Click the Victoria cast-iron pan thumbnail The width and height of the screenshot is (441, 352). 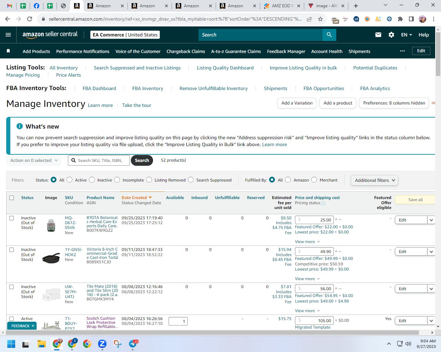[51, 258]
